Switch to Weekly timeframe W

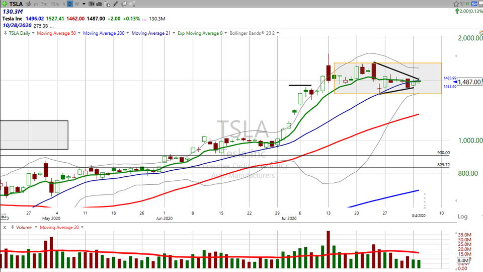[x=77, y=4]
